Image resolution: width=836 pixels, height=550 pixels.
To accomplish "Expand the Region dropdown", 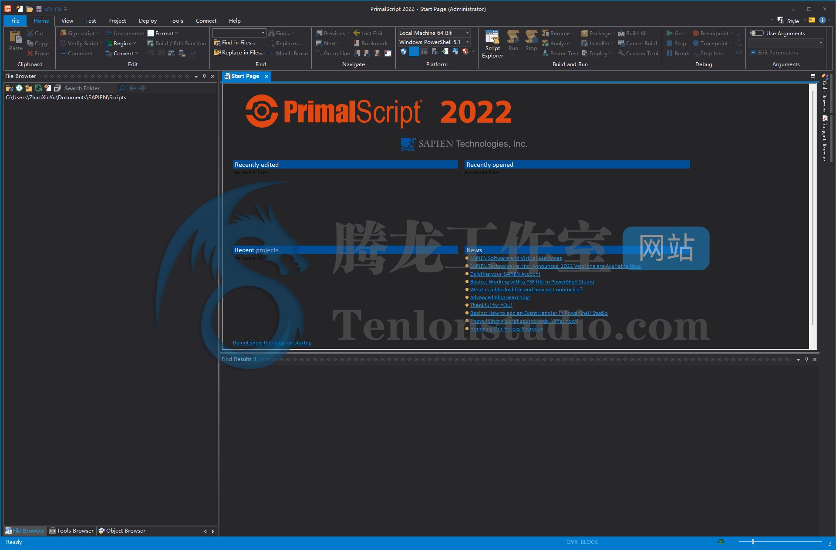I will pos(135,44).
